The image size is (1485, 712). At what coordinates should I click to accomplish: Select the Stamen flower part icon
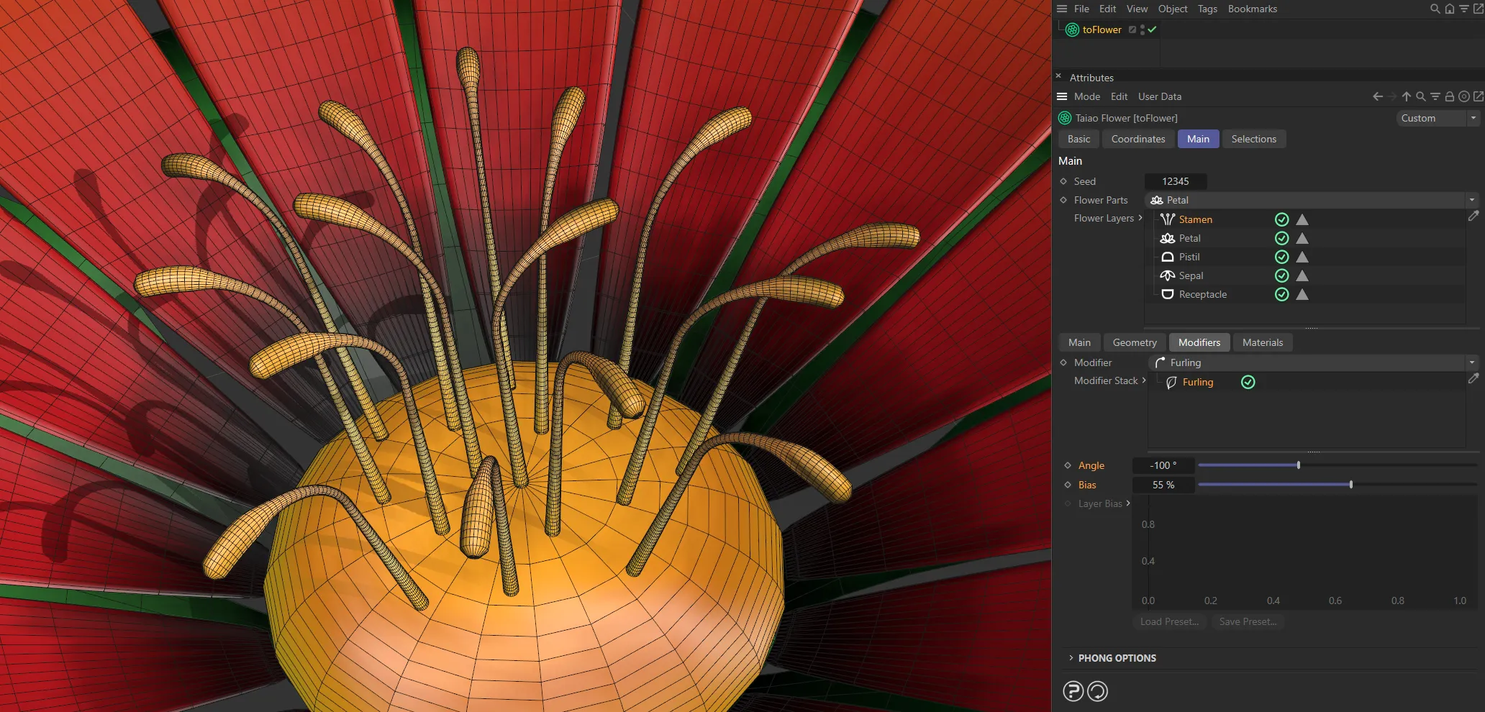1168,219
